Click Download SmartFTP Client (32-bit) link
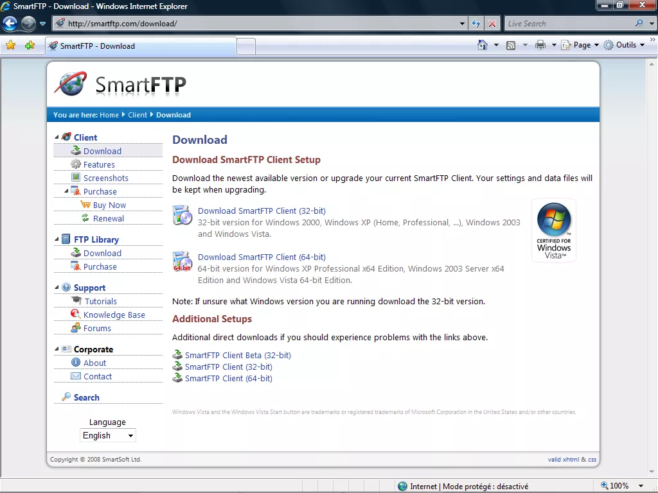This screenshot has width=658, height=493. 262,211
